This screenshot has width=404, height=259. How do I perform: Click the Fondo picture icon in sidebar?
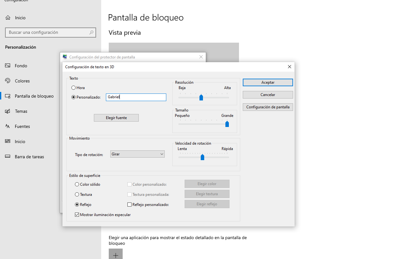(x=8, y=66)
